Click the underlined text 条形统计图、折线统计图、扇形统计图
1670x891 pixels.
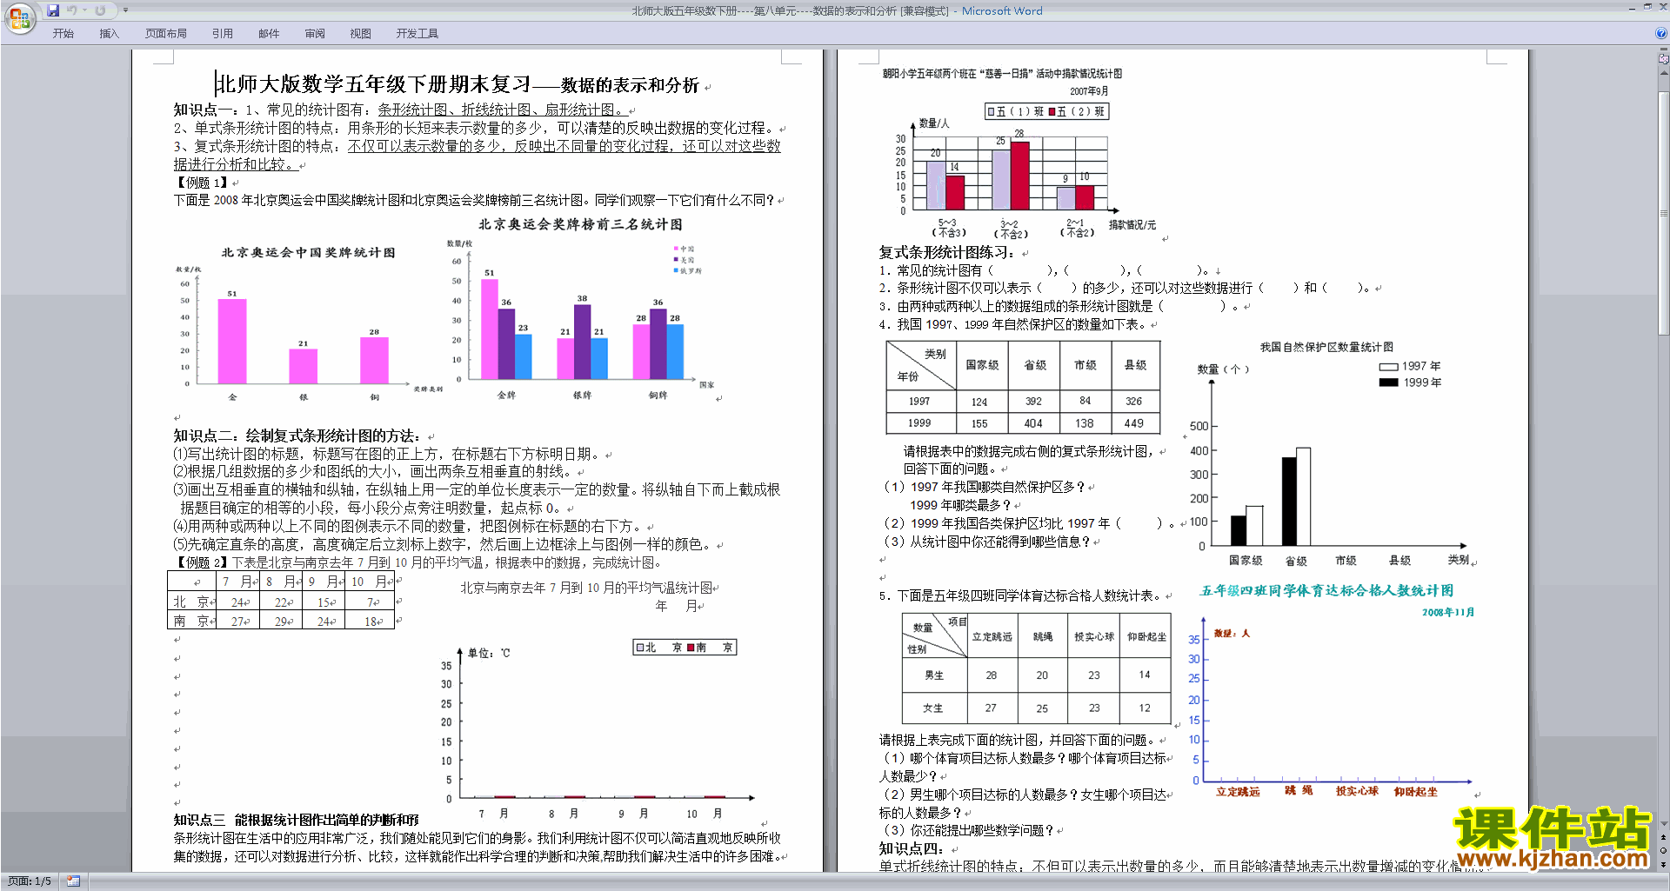pos(500,110)
